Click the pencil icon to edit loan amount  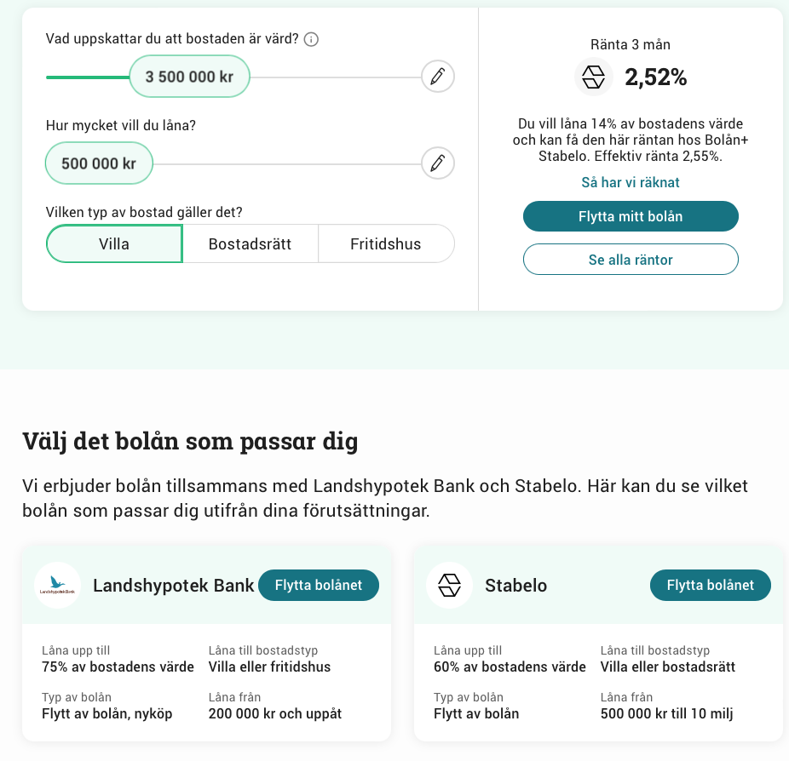coord(438,163)
